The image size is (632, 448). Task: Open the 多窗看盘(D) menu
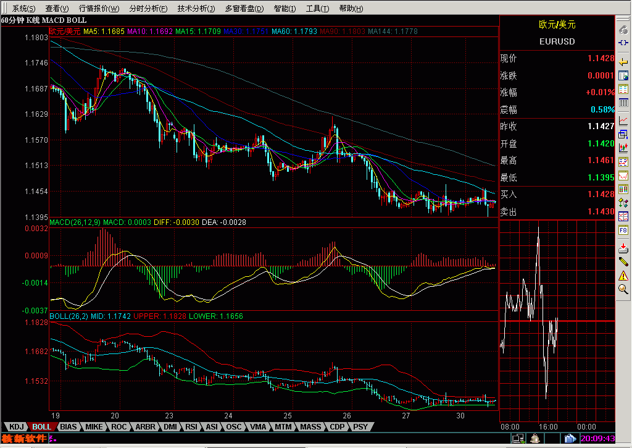[244, 9]
